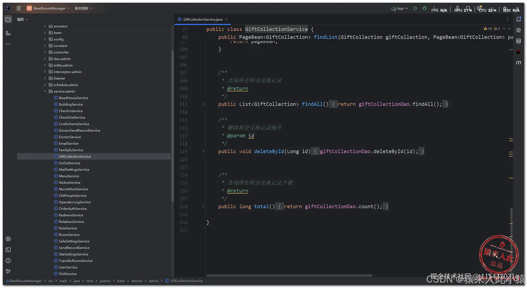Select VisitService class
Viewport: 527px width, 288px height.
coord(68,274)
